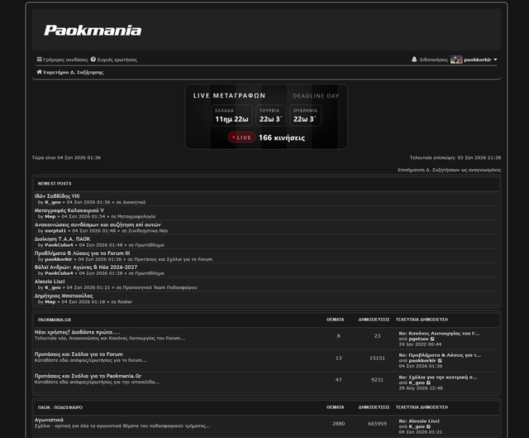The image size is (529, 438).
Task: Open the Roster forum link
Action: point(125,302)
